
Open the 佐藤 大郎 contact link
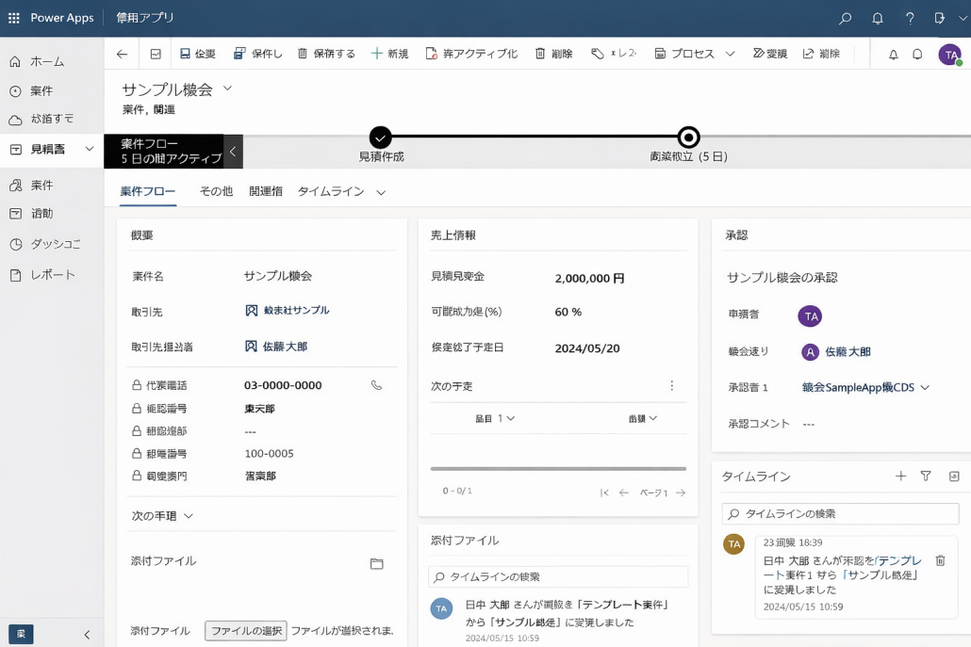coord(284,347)
